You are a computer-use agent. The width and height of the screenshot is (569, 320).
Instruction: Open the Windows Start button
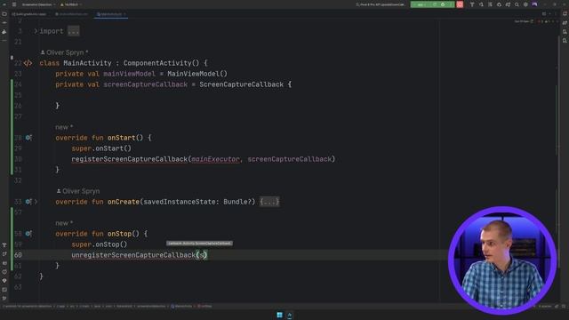point(279,315)
